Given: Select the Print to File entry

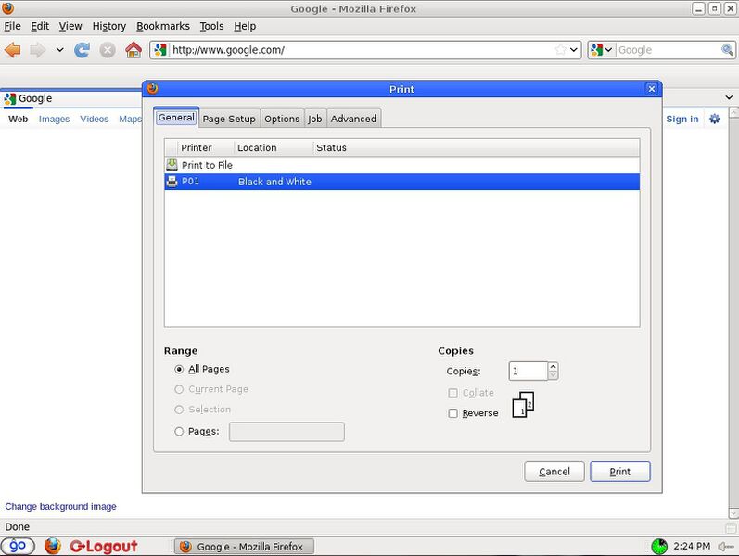Looking at the screenshot, I should [x=401, y=165].
